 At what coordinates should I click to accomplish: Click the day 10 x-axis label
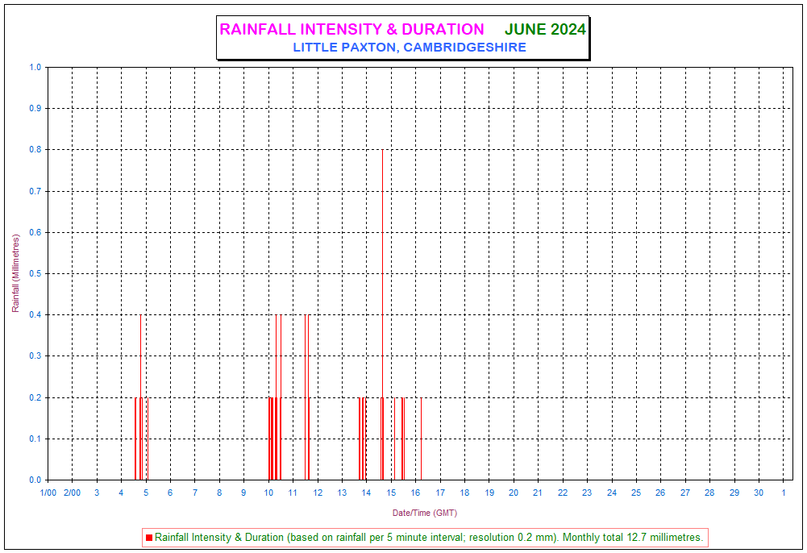click(x=268, y=493)
